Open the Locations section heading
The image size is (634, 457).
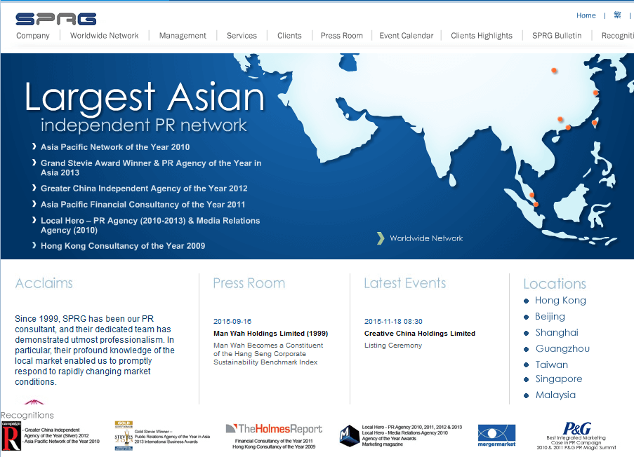click(x=555, y=284)
